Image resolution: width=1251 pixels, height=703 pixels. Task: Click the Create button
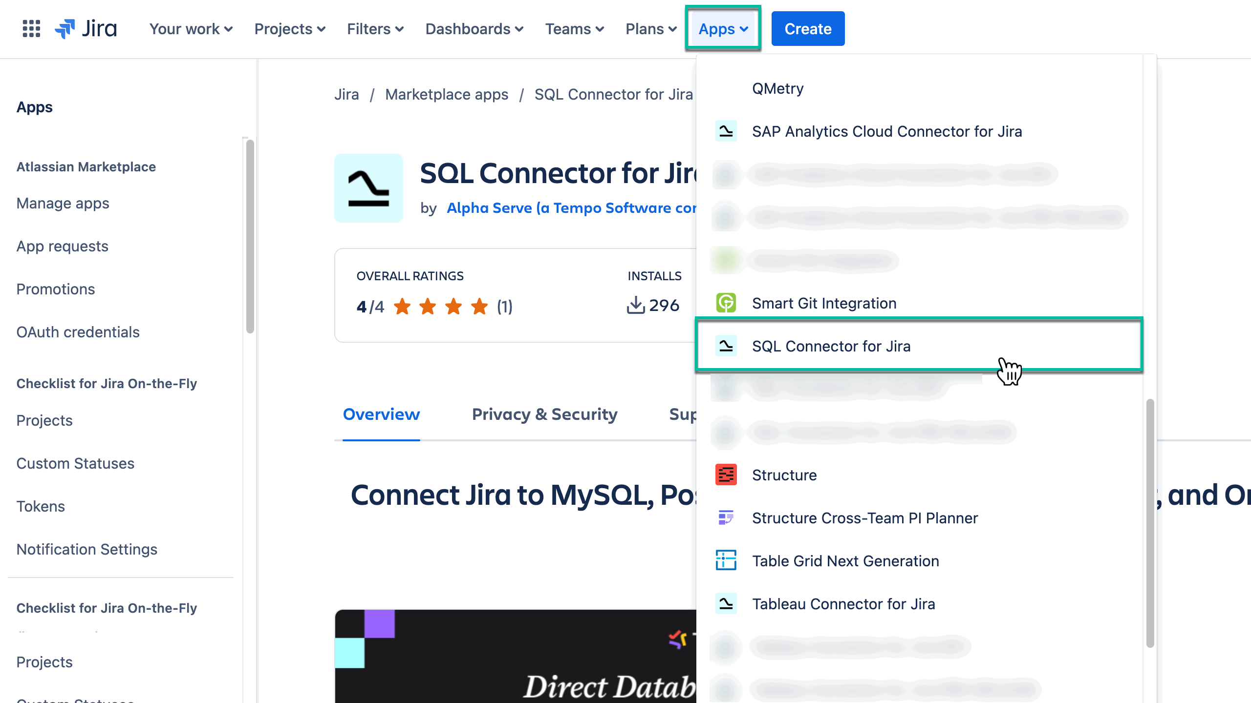coord(807,28)
